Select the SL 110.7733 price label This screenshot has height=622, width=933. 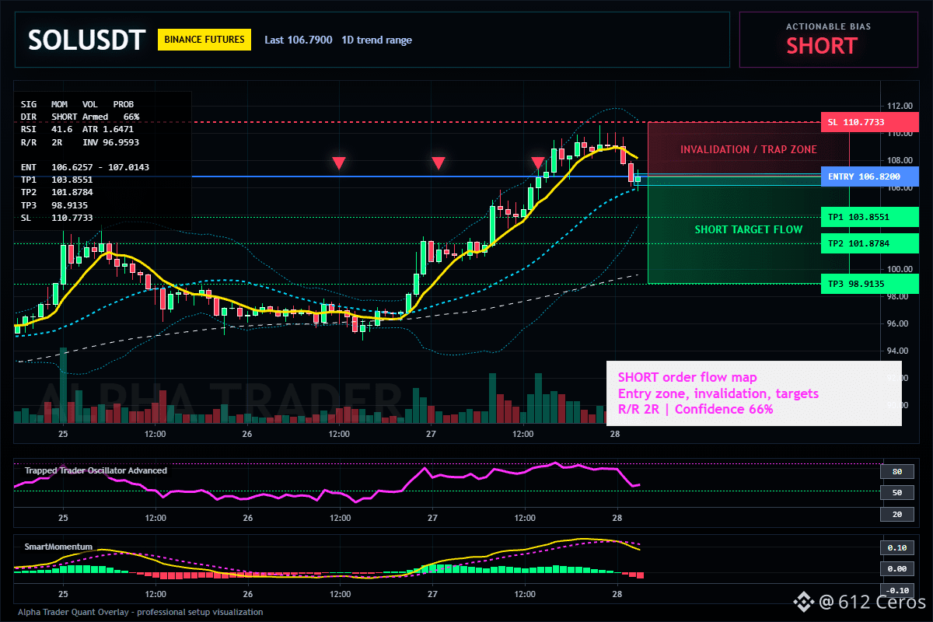click(868, 122)
